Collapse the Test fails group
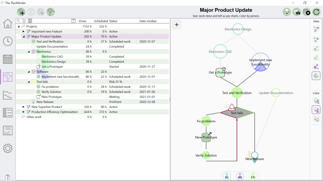The width and height of the screenshot is (323, 181). (x=29, y=82)
